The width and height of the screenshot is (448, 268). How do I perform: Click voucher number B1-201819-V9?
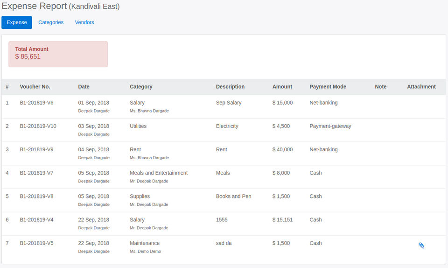[36, 149]
